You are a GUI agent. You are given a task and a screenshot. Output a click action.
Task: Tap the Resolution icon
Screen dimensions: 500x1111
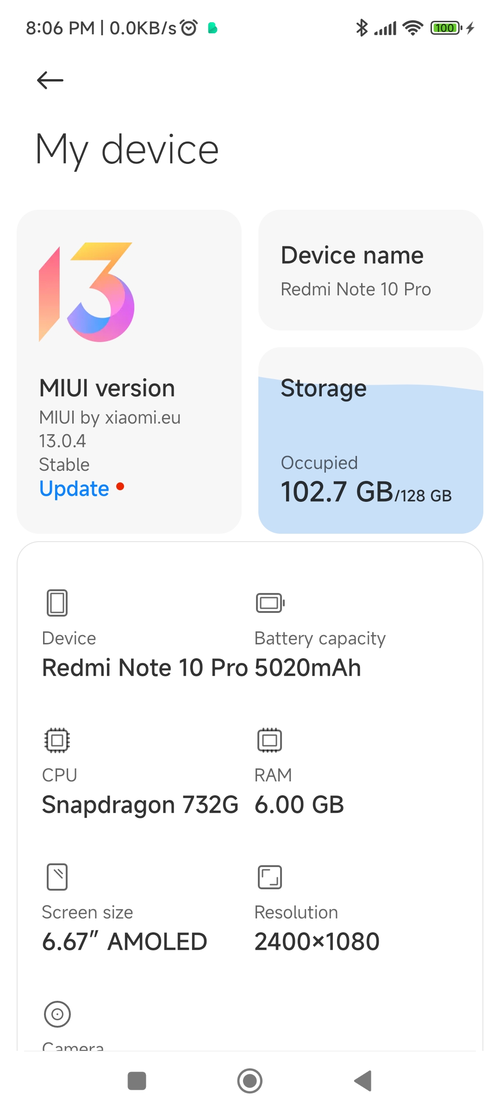tap(269, 877)
